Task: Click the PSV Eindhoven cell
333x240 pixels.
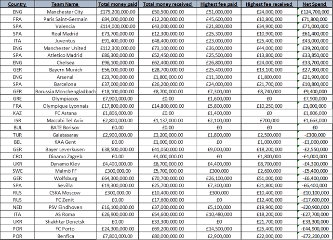Action: point(65,207)
